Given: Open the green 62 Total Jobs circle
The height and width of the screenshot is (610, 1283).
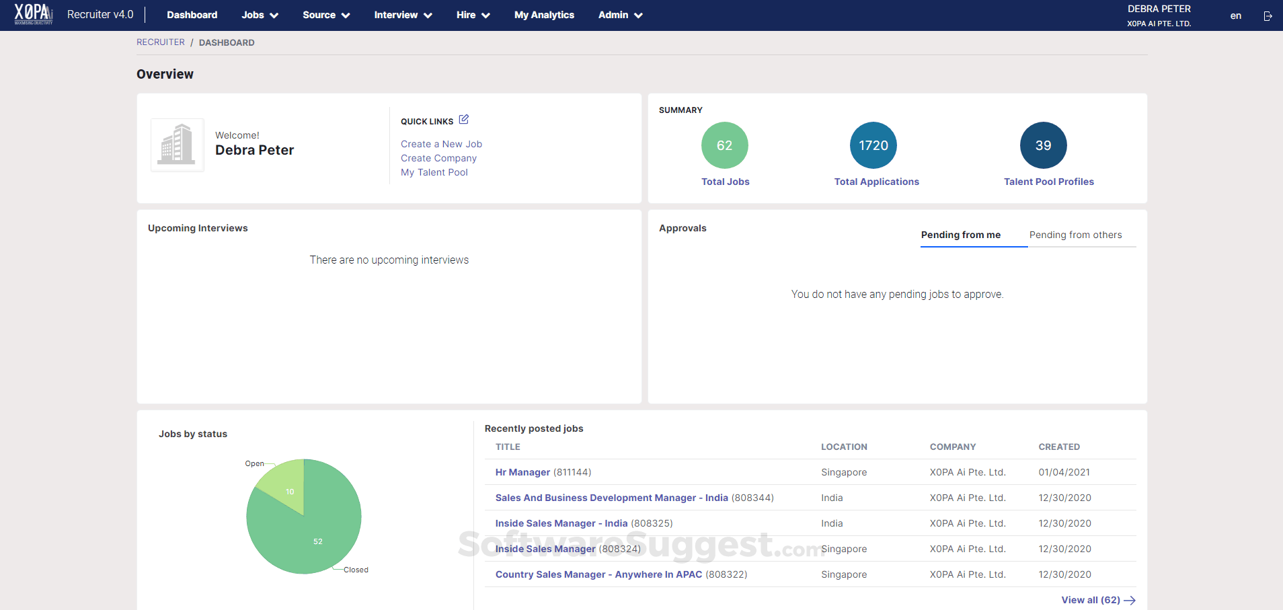Looking at the screenshot, I should coord(724,145).
